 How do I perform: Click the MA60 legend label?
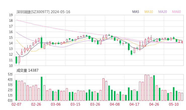click(x=176, y=12)
